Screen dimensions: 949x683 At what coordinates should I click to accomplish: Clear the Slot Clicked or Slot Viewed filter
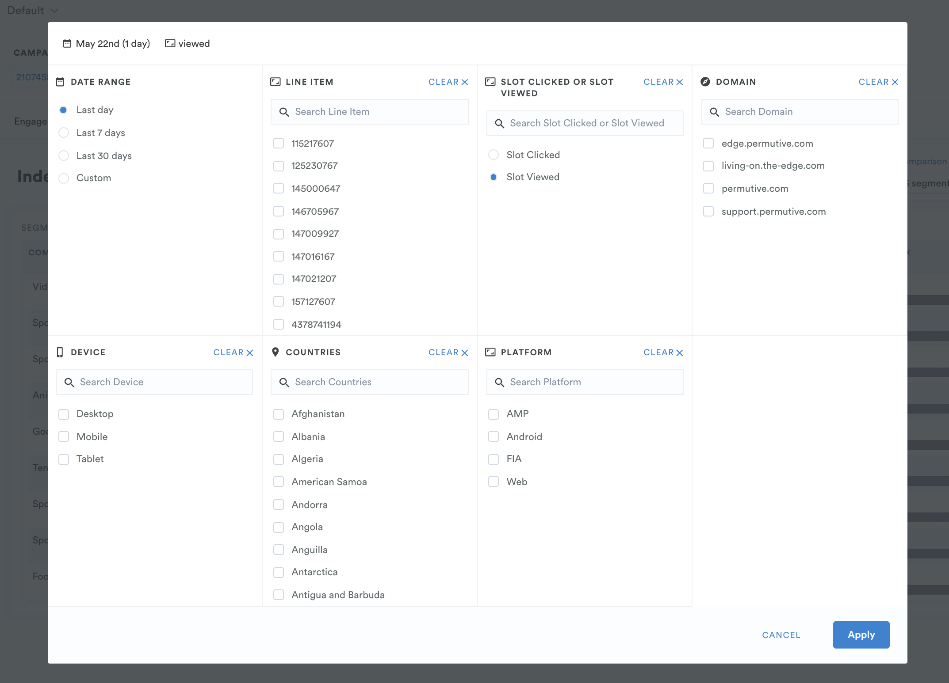pos(663,82)
